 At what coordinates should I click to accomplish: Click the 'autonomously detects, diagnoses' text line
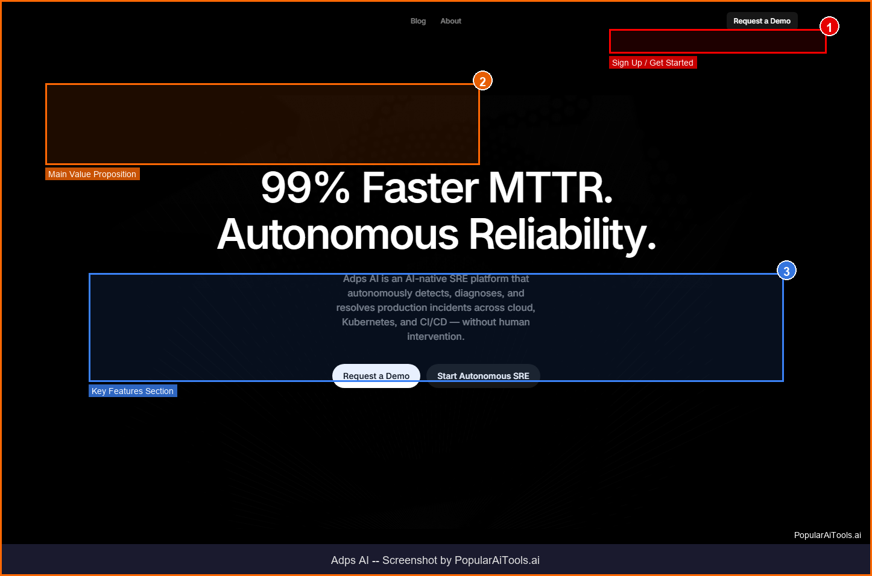tap(435, 293)
